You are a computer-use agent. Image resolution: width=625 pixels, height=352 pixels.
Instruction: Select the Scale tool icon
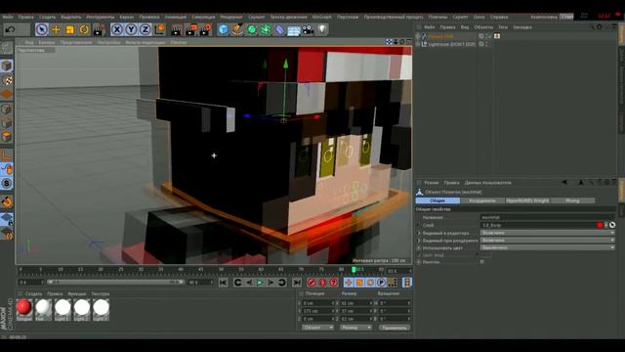point(70,29)
